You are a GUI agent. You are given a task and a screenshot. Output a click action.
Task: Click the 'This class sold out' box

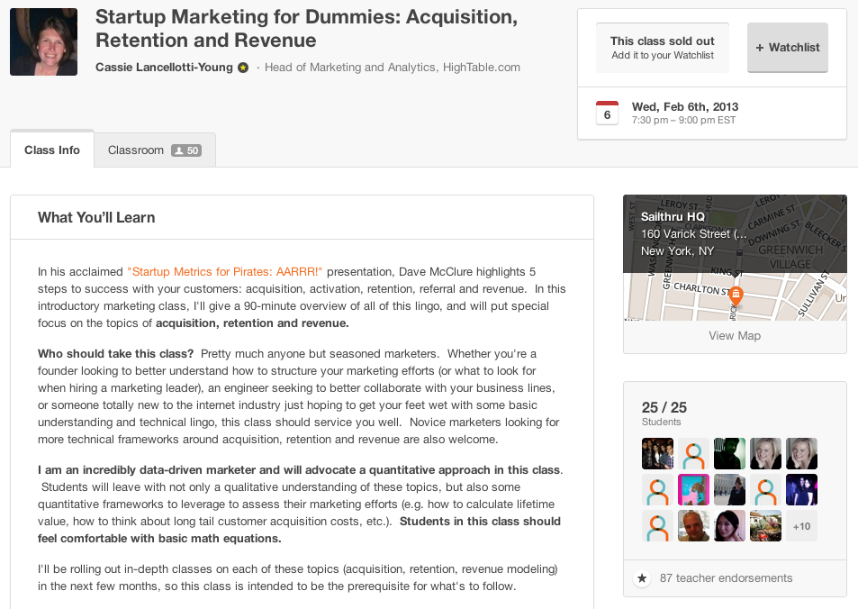663,48
